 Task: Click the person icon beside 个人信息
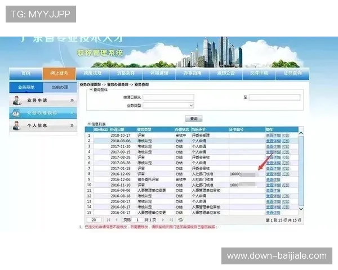coord(16,125)
